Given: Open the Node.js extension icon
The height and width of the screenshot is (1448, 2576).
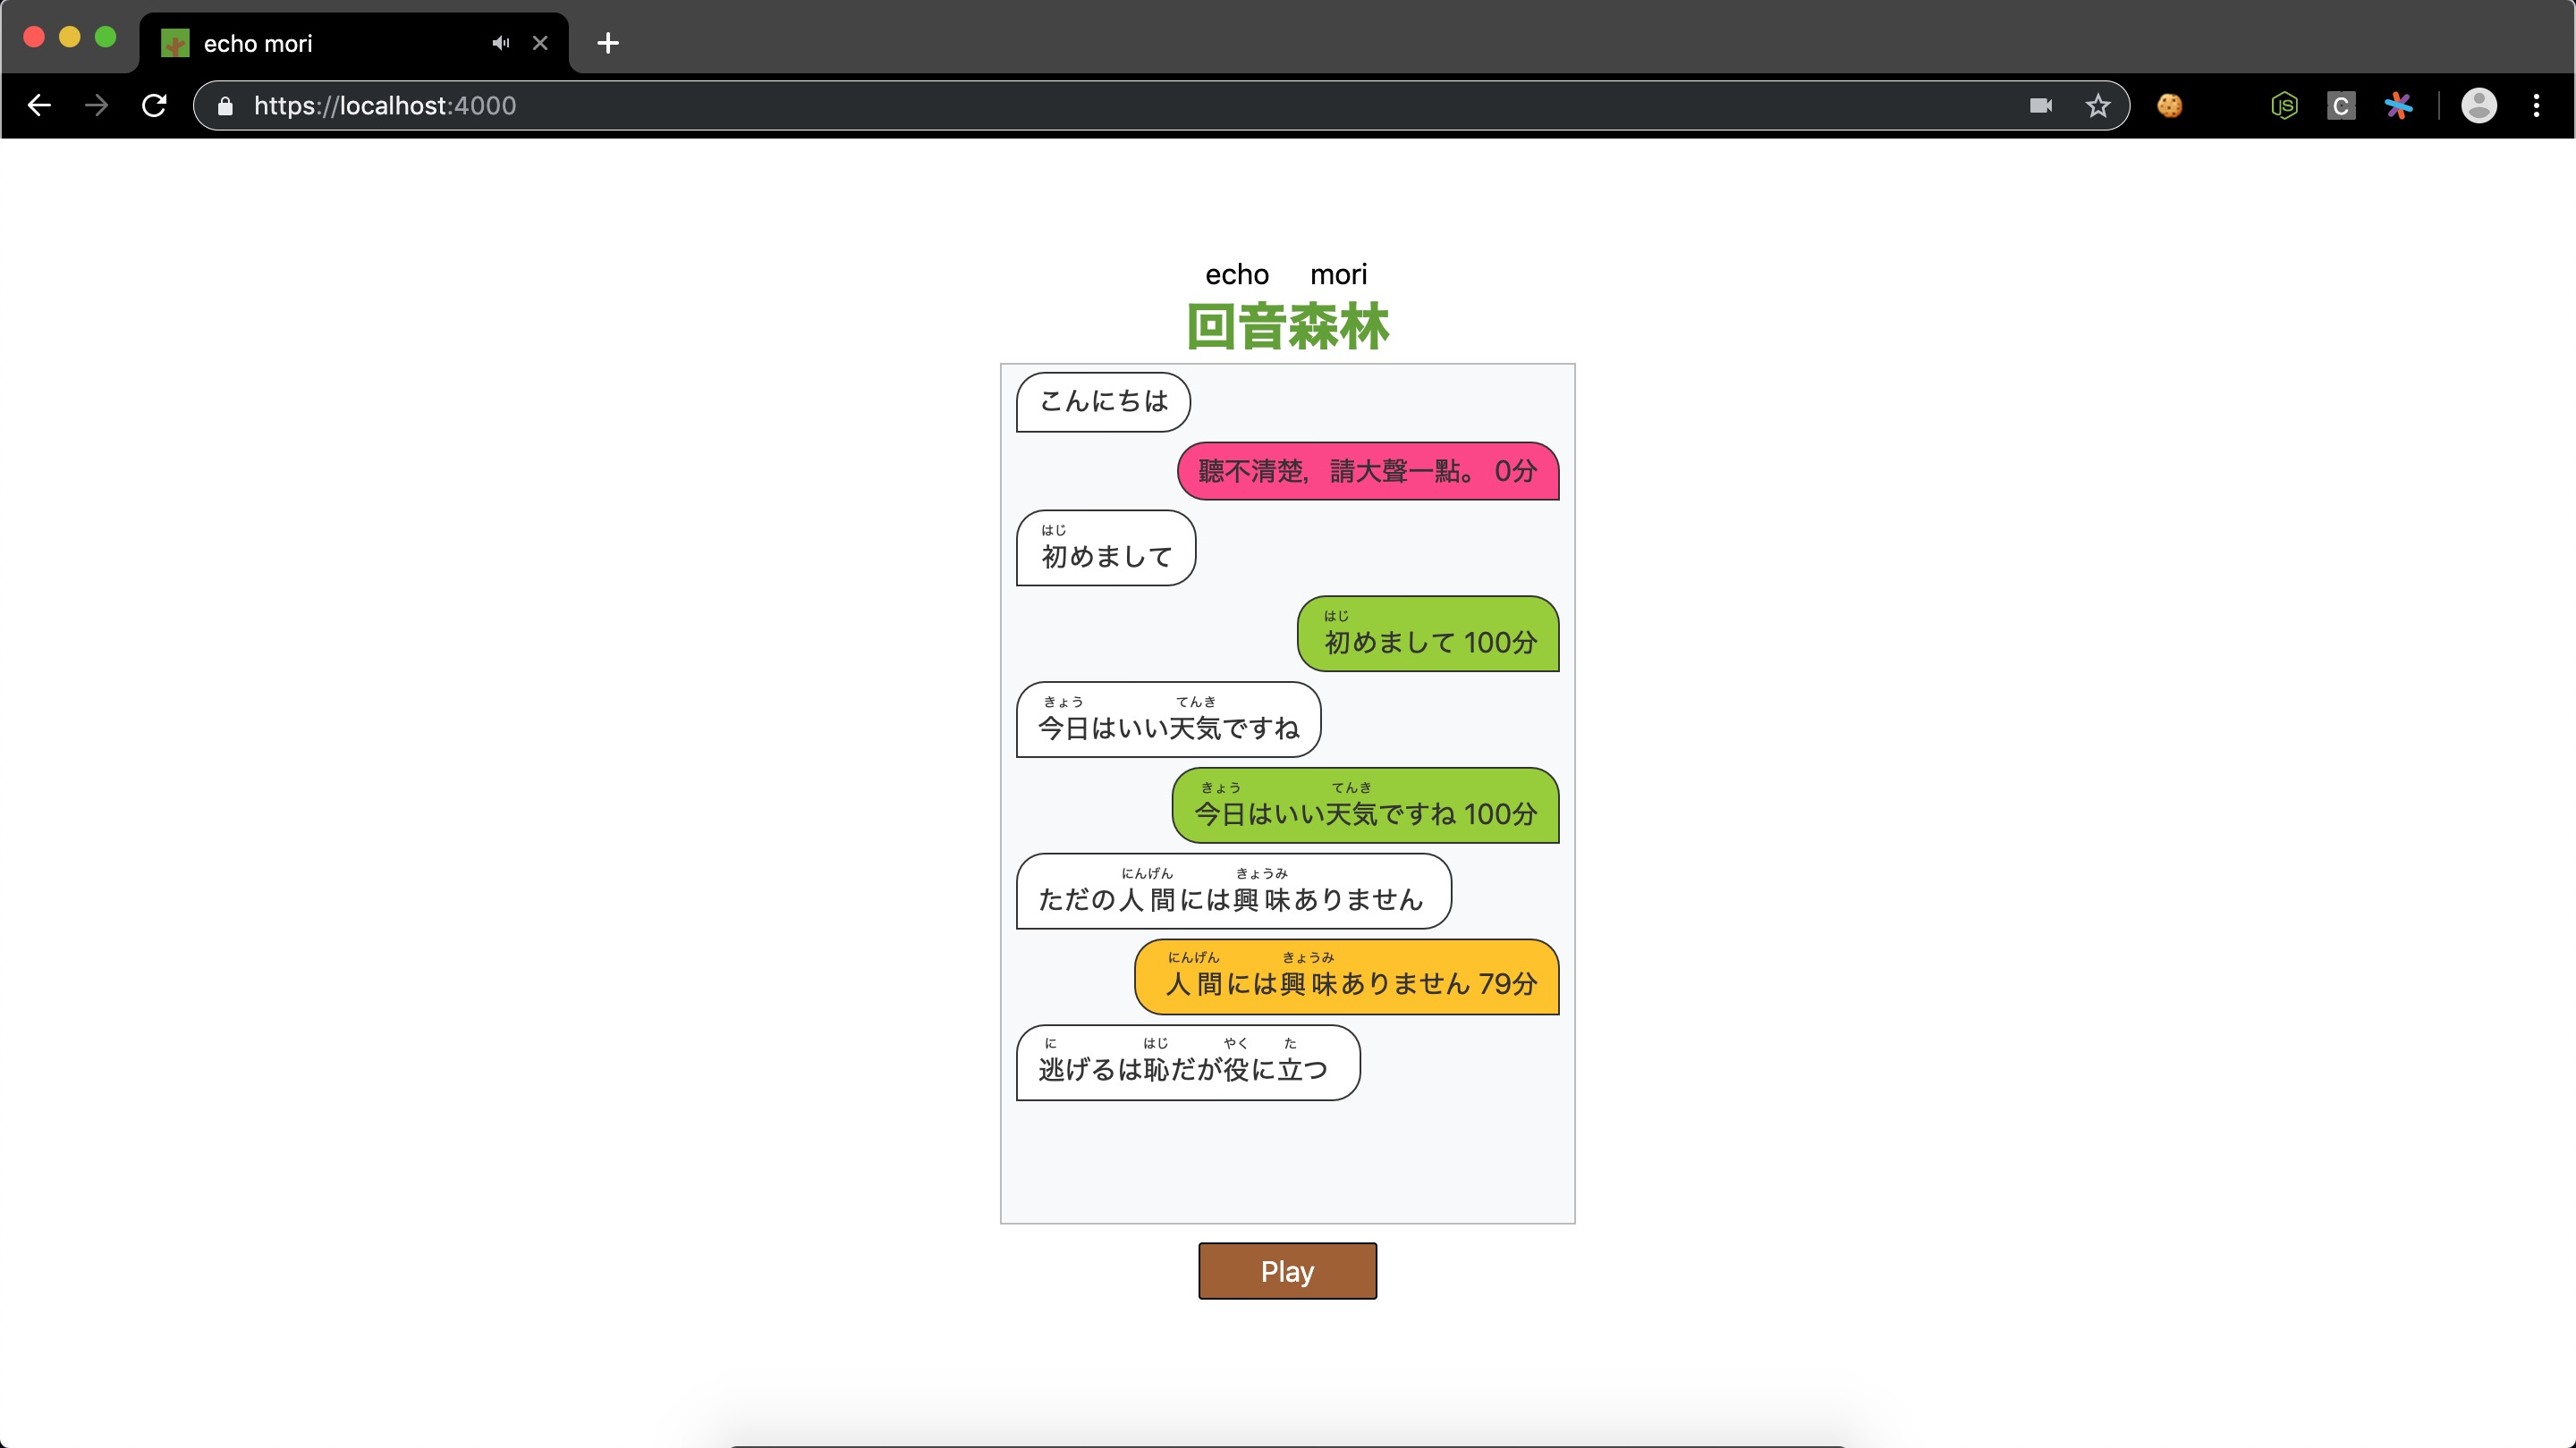Looking at the screenshot, I should click(2284, 106).
